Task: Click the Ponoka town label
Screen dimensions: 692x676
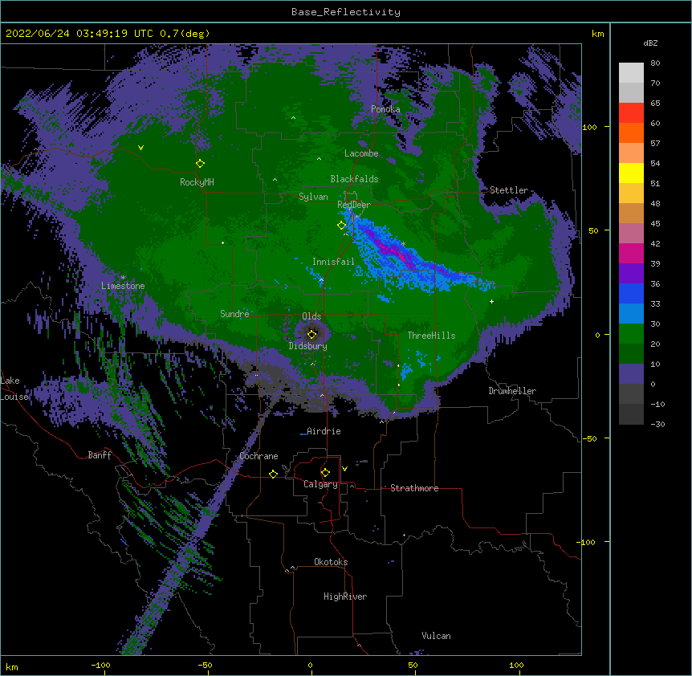Action: click(385, 109)
